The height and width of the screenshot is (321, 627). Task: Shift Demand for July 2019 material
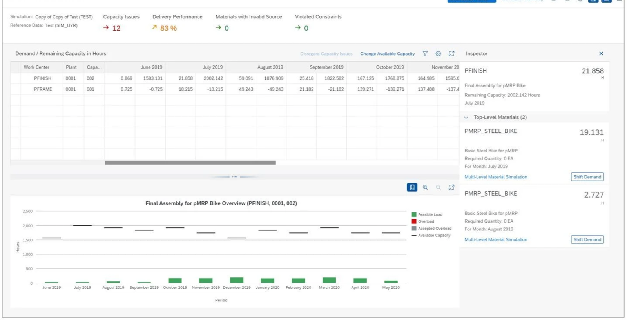click(x=587, y=177)
